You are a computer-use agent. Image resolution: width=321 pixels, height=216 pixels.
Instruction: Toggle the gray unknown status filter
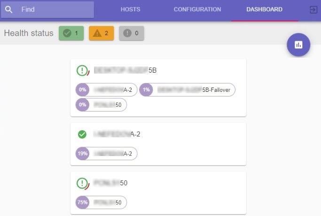pyautogui.click(x=132, y=33)
